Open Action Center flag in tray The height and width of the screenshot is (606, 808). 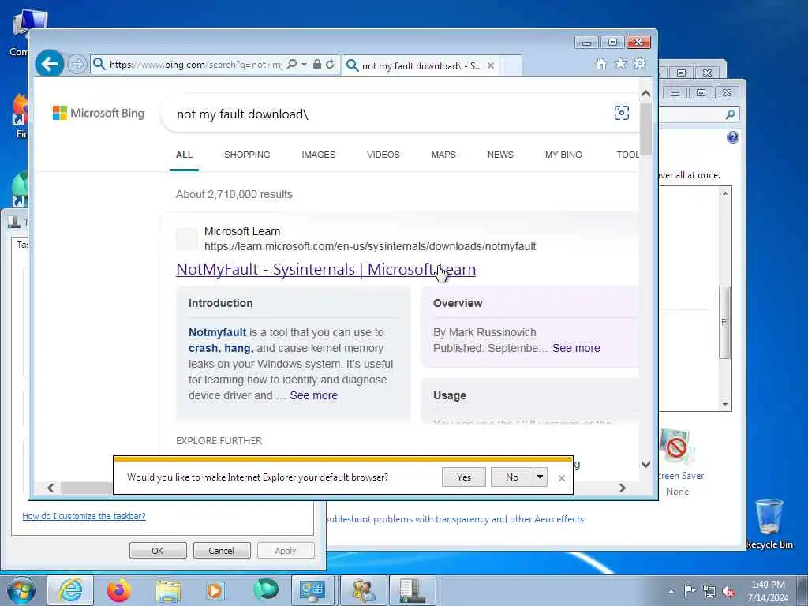click(690, 590)
